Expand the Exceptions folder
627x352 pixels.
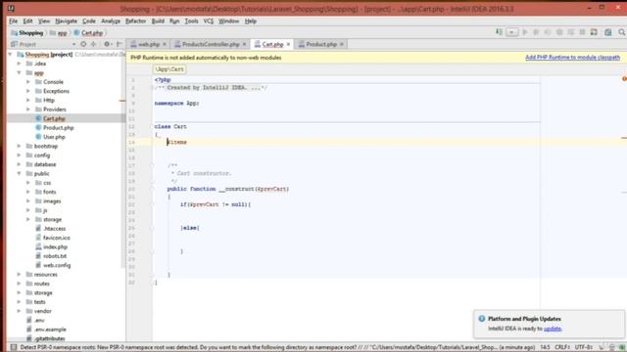(x=28, y=91)
